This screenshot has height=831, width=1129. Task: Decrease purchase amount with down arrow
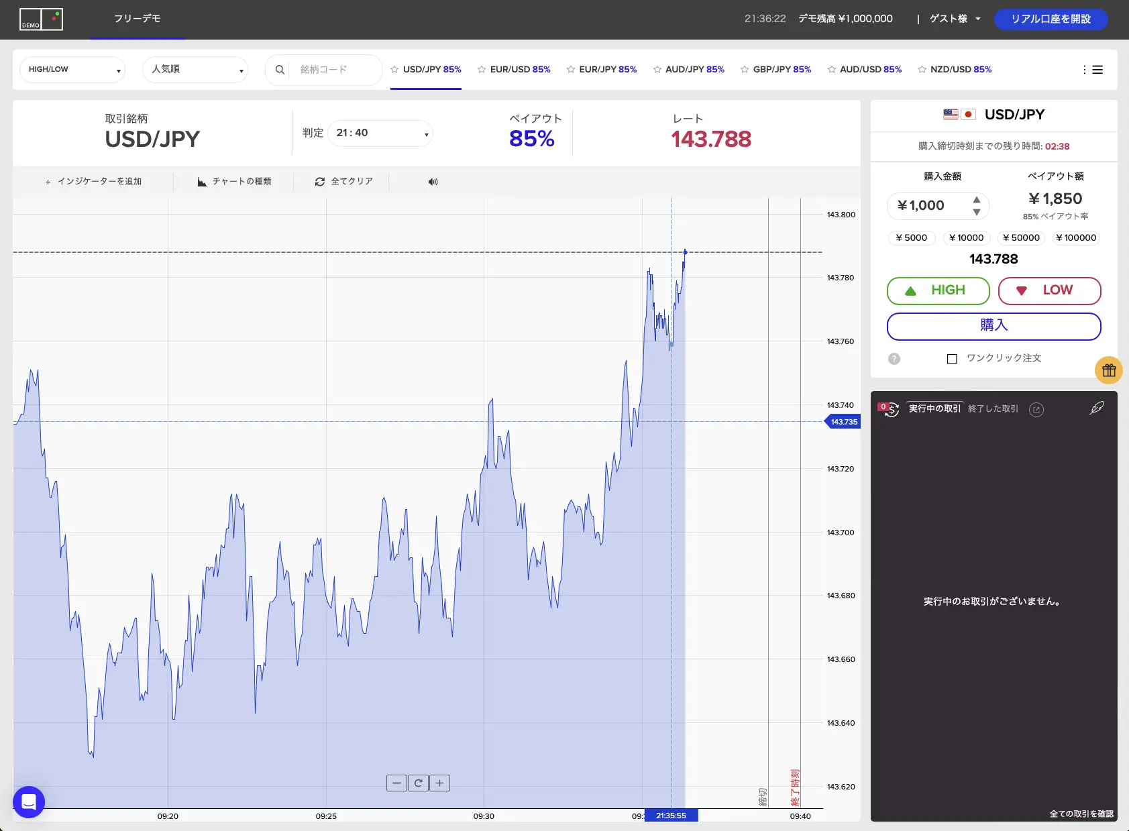click(x=977, y=212)
